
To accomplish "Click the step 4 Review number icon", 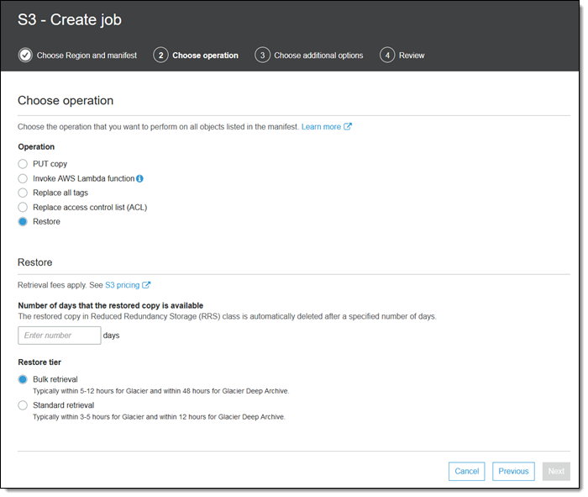I will [x=387, y=56].
